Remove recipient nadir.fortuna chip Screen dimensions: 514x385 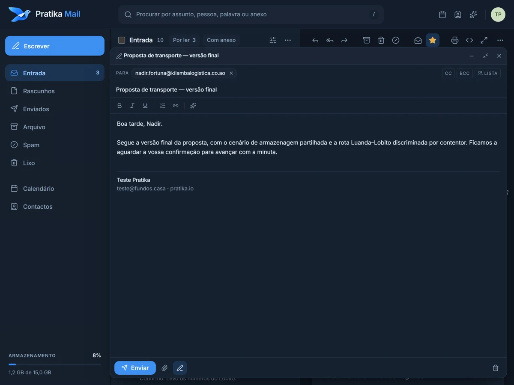[231, 73]
